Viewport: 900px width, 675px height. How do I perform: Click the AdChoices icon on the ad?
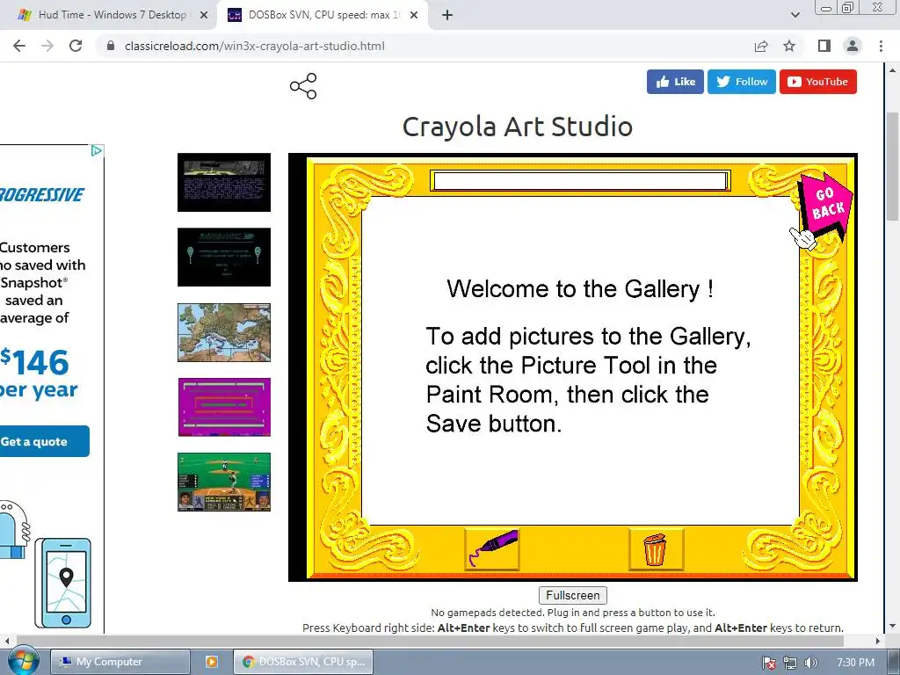(97, 150)
